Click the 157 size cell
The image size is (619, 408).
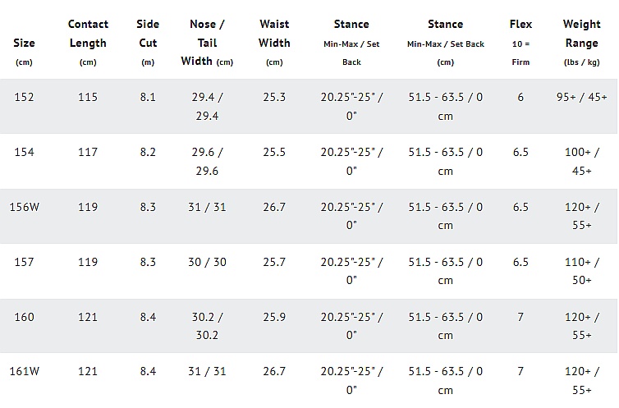24,262
